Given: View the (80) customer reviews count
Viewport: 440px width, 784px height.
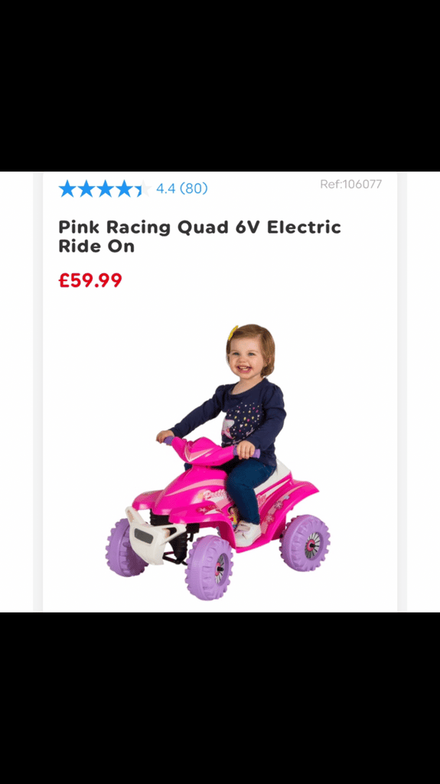Looking at the screenshot, I should 194,189.
